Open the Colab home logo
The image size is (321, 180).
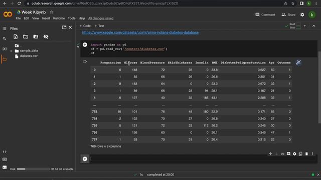[8, 14]
